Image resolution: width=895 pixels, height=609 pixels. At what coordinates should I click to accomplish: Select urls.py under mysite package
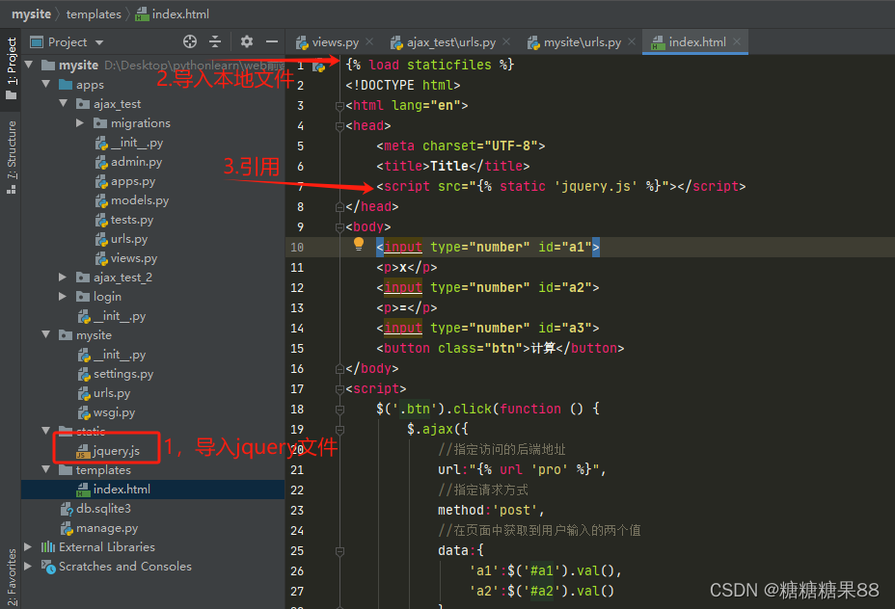click(104, 393)
